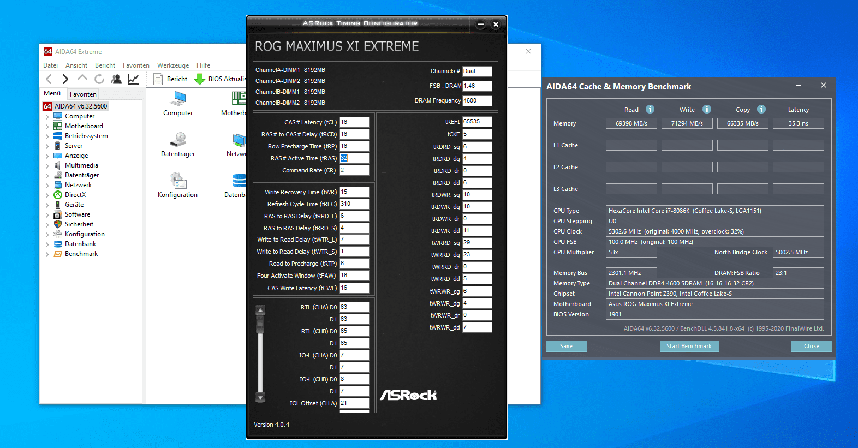The width and height of the screenshot is (858, 448).
Task: Click the Copy info icon in benchmark
Action: (x=761, y=109)
